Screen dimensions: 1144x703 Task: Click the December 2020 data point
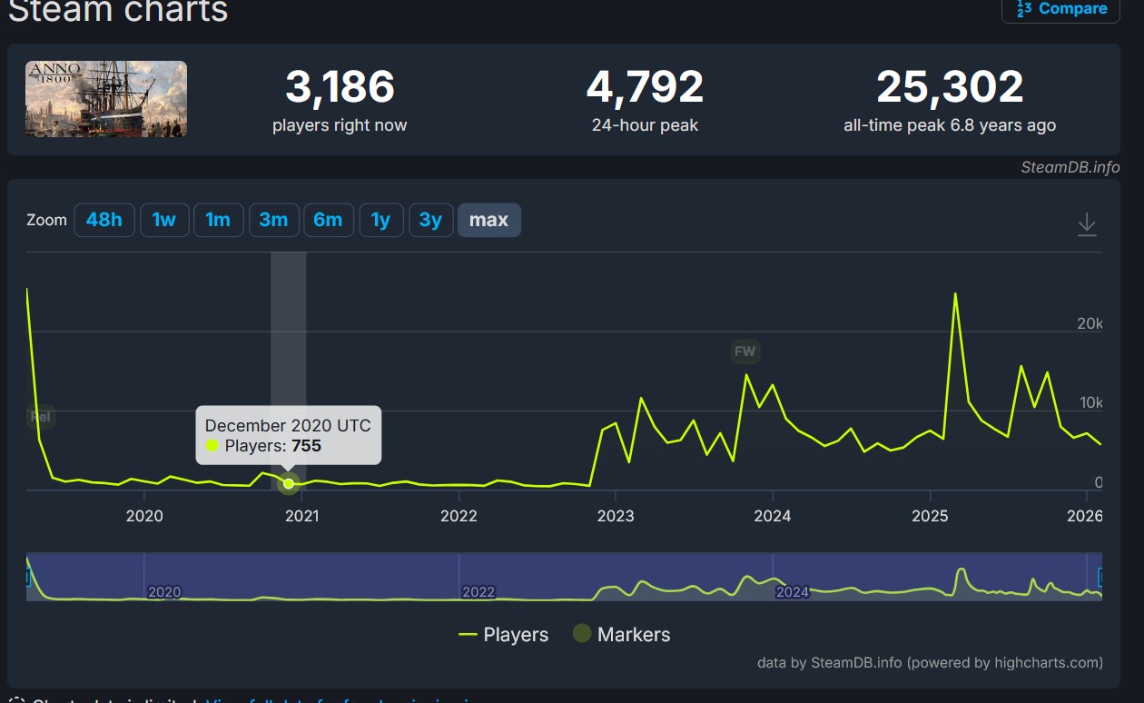click(289, 483)
